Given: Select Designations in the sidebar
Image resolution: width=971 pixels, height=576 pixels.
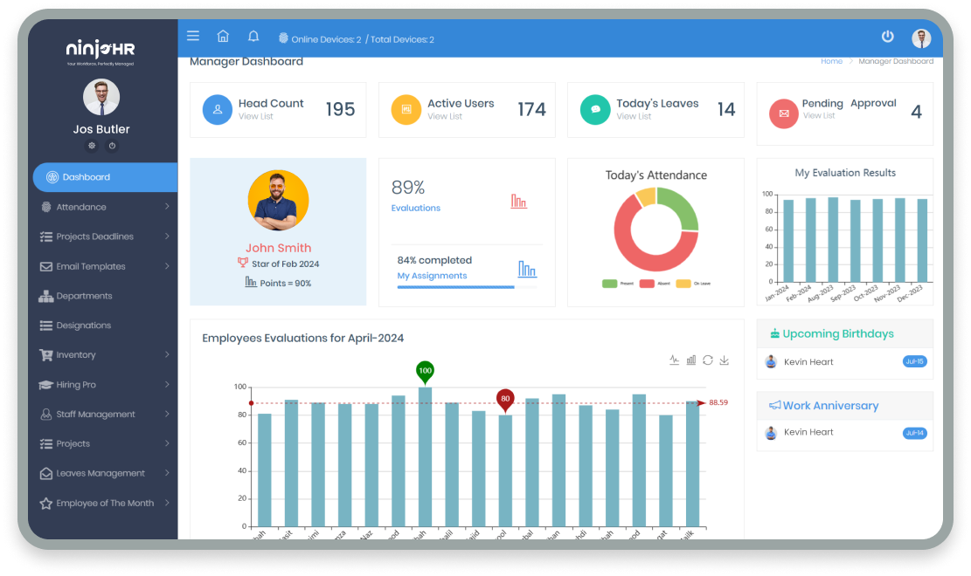Looking at the screenshot, I should click(x=83, y=326).
